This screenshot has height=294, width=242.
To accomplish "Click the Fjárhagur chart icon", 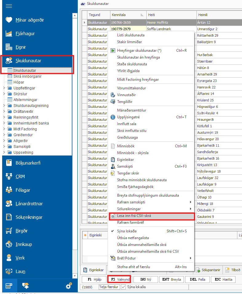I will click(x=9, y=34).
